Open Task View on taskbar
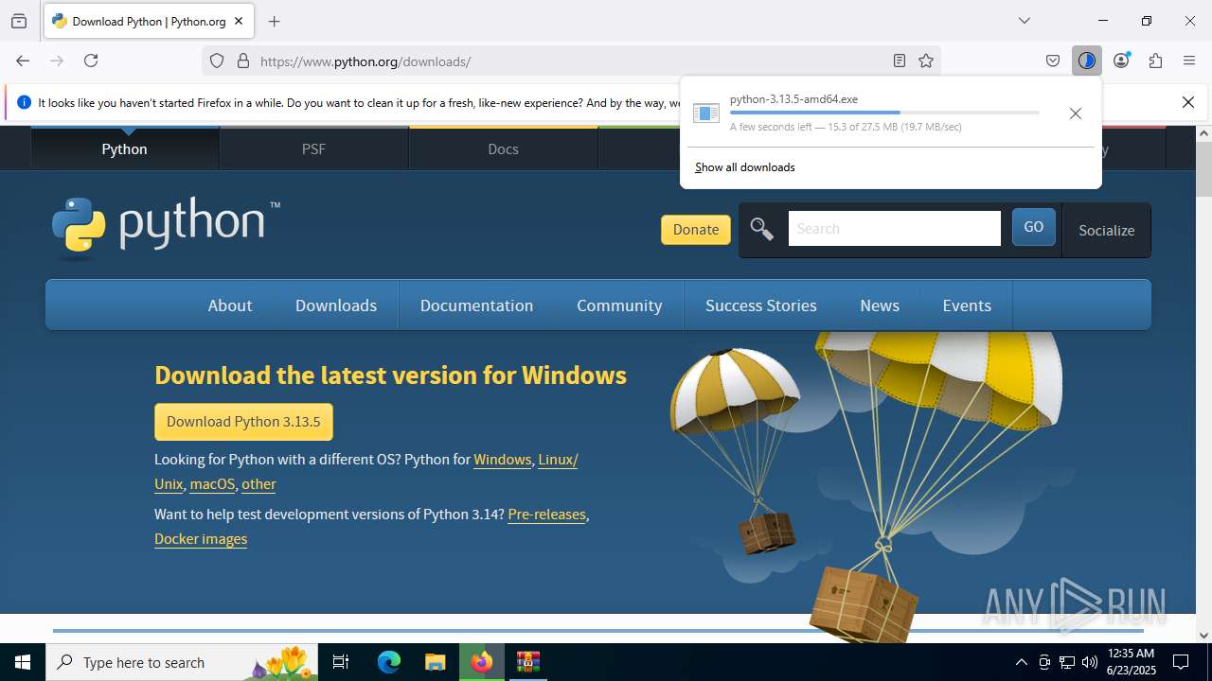This screenshot has width=1212, height=681. (342, 662)
